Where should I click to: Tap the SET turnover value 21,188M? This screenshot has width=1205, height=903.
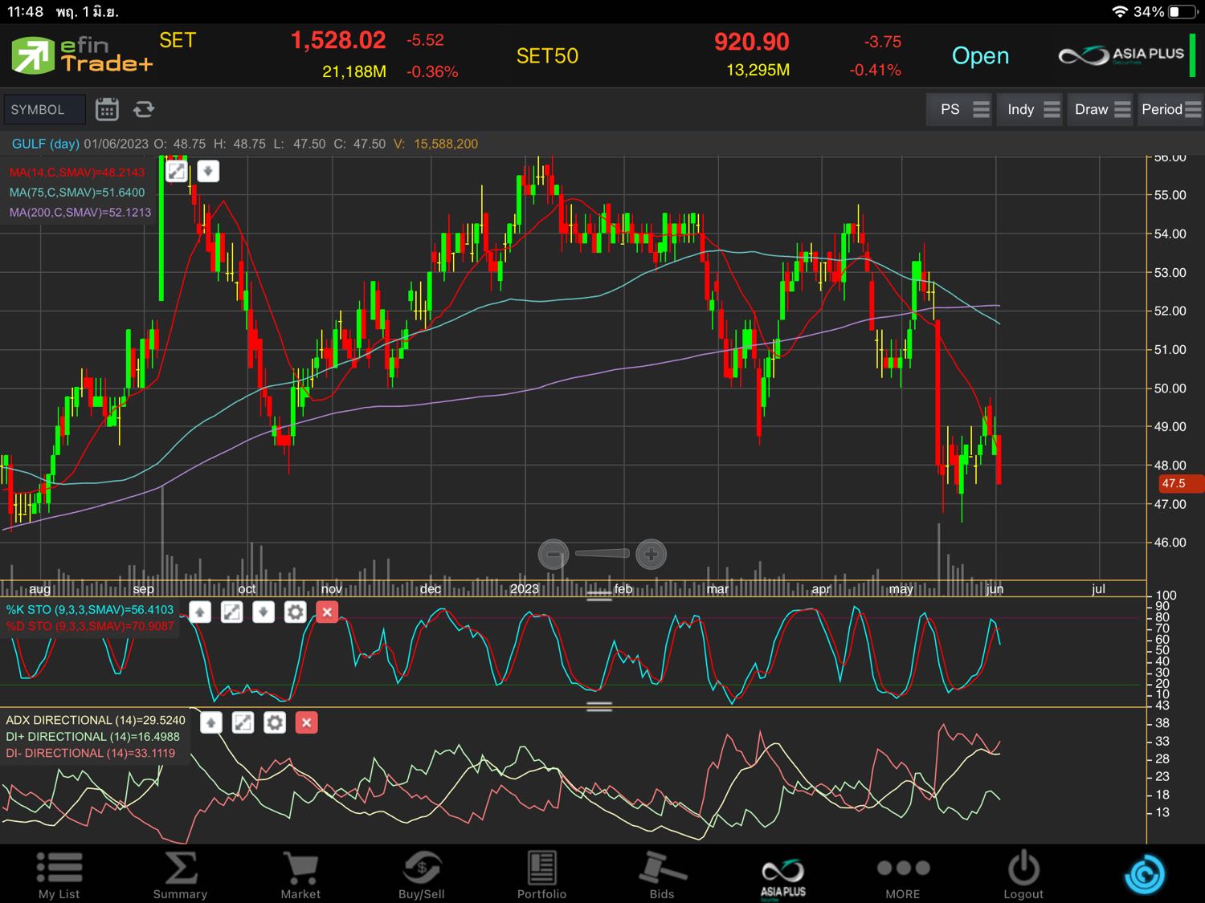point(354,71)
